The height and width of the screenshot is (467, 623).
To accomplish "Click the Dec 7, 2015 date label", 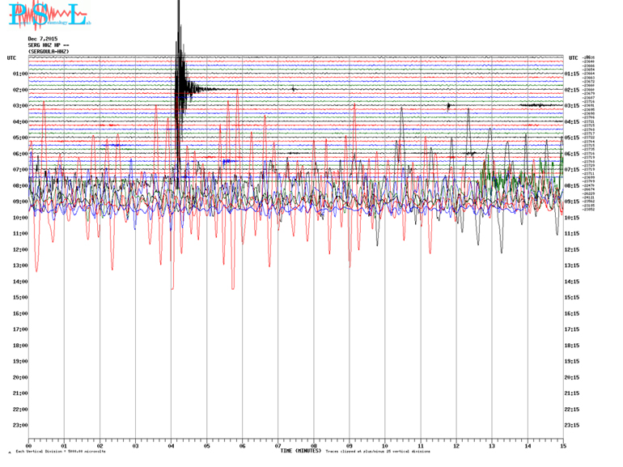I will coord(42,39).
